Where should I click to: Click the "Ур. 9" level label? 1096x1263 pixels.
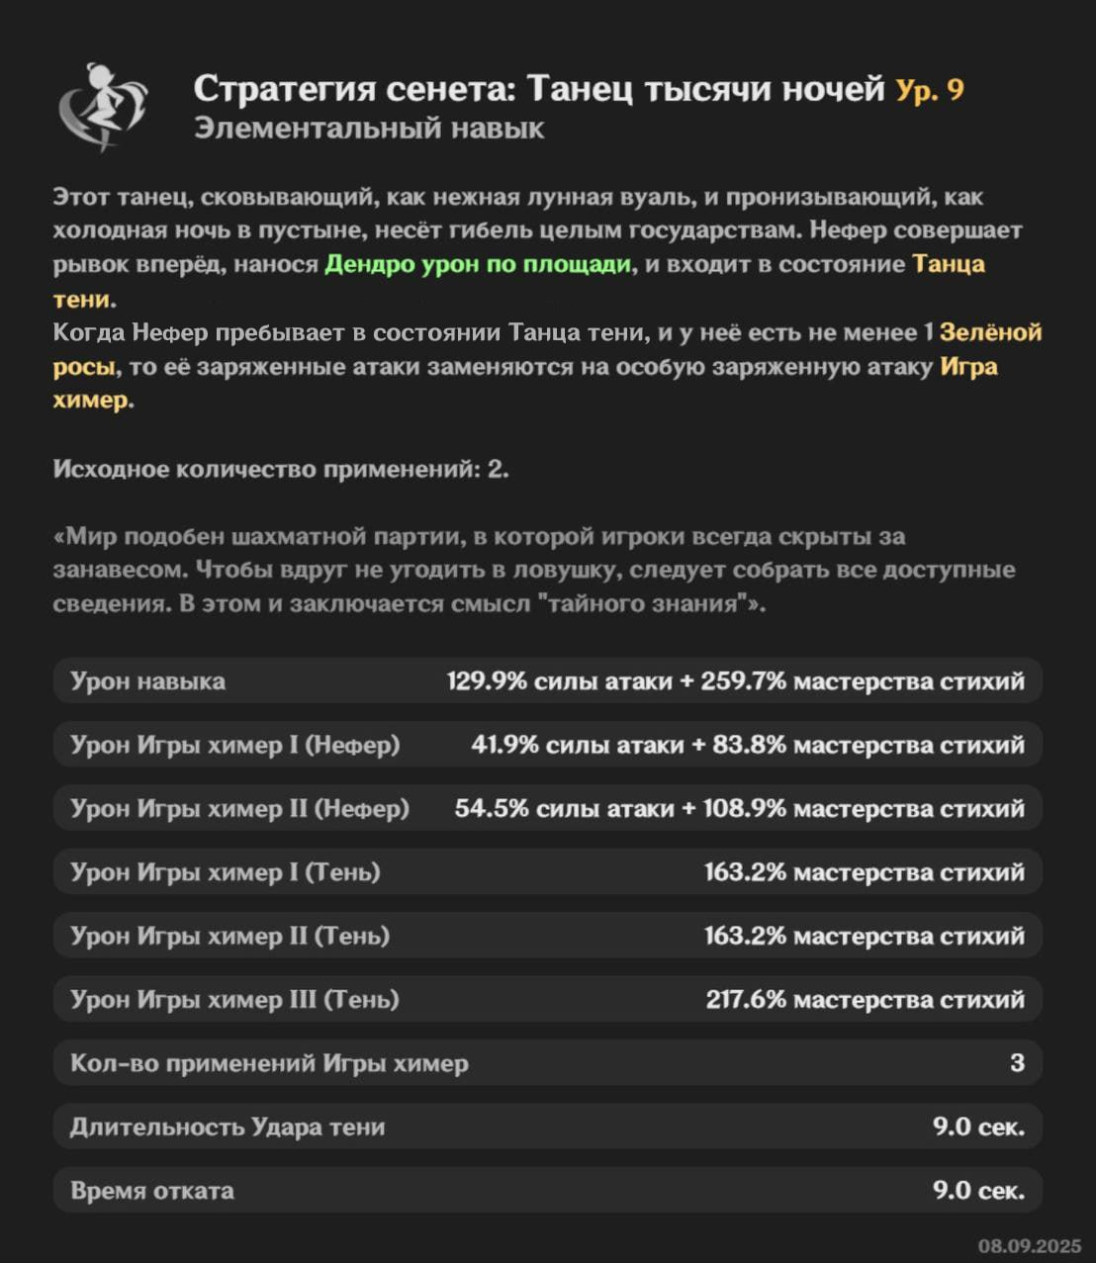(x=930, y=90)
